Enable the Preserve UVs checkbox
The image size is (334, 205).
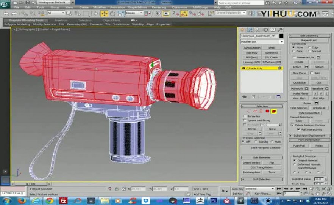pos(294,57)
